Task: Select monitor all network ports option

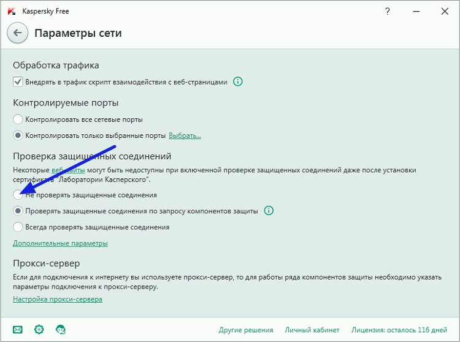Action: [18, 120]
